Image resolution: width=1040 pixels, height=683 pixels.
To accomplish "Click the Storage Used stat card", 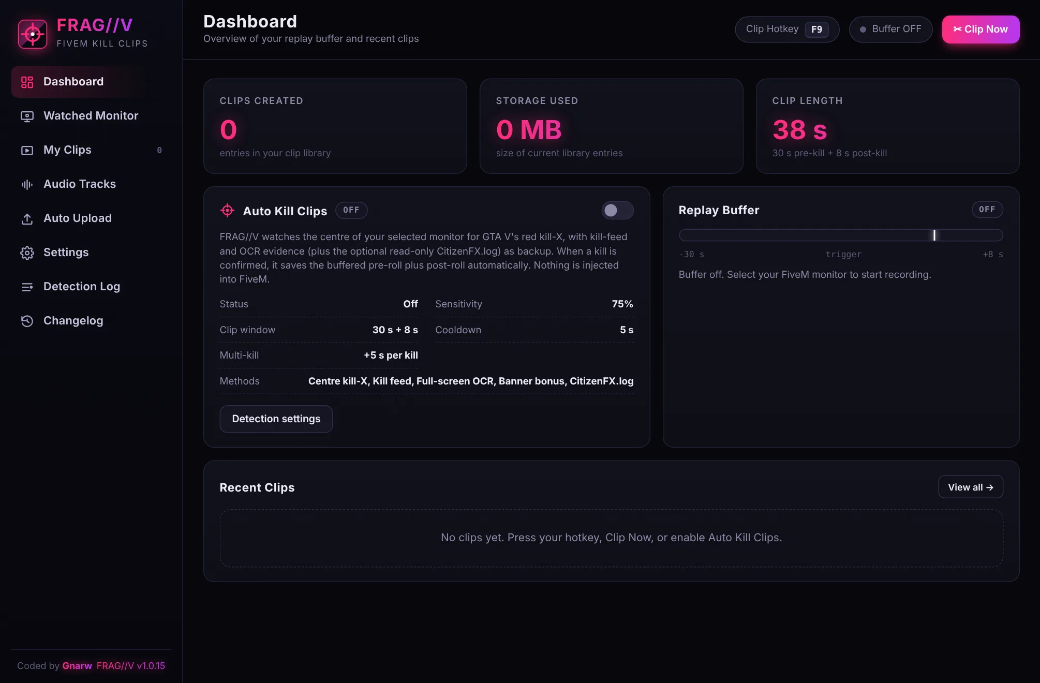I will pyautogui.click(x=612, y=126).
